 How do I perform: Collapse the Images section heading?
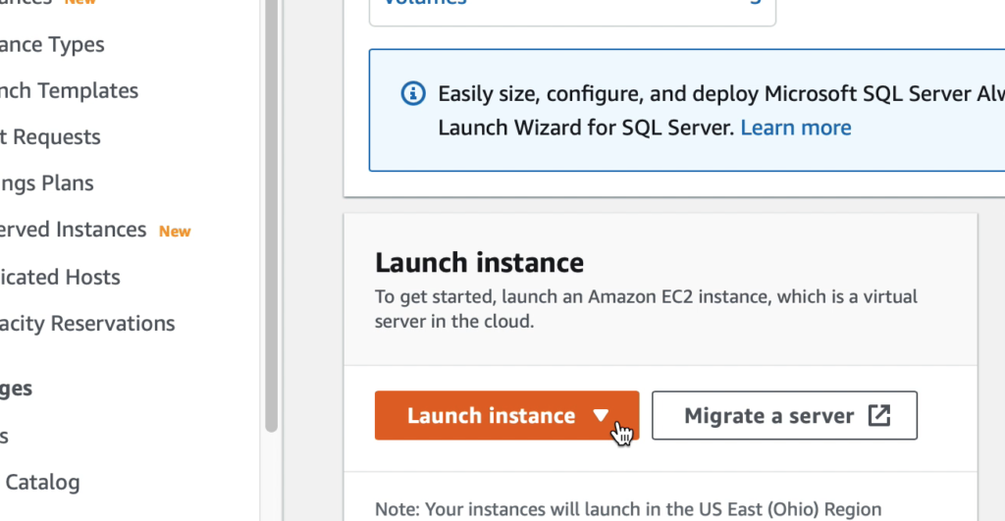[16, 389]
